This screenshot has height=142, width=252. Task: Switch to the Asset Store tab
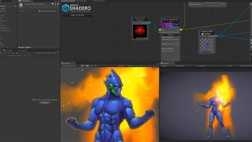pos(98,1)
